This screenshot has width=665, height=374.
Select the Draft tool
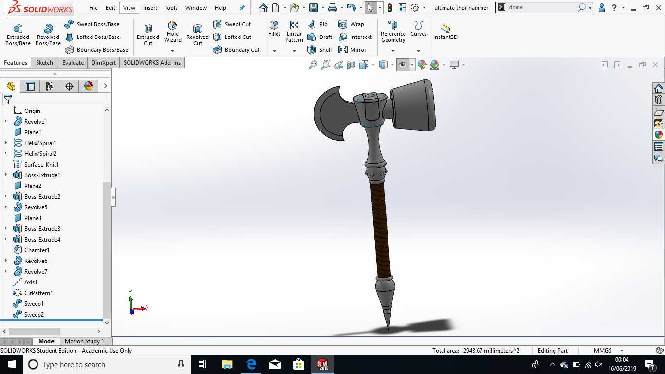(x=319, y=37)
